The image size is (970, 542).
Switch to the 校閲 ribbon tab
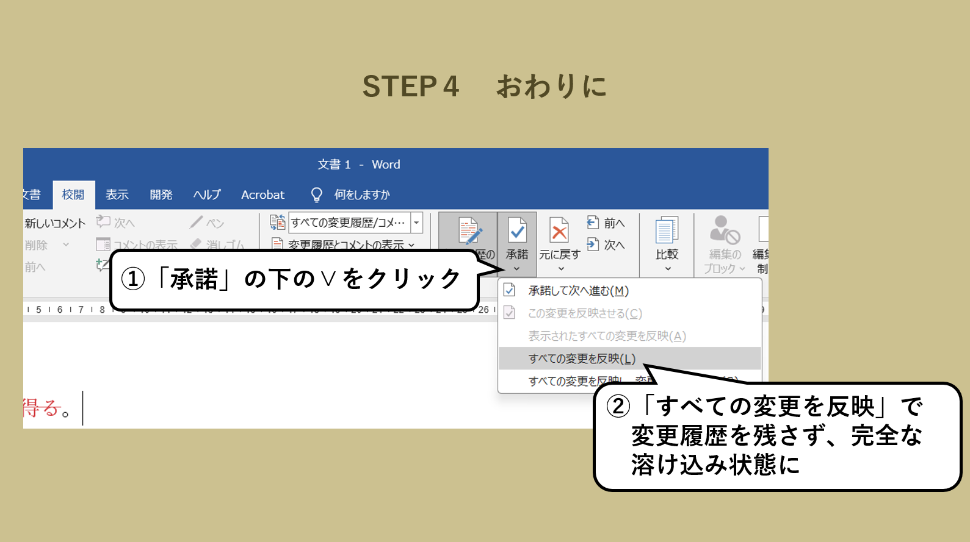[x=73, y=194]
